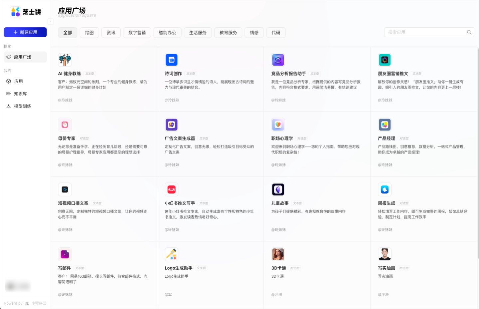
Task: Switch to the 绘图 category tab
Action: coord(89,32)
